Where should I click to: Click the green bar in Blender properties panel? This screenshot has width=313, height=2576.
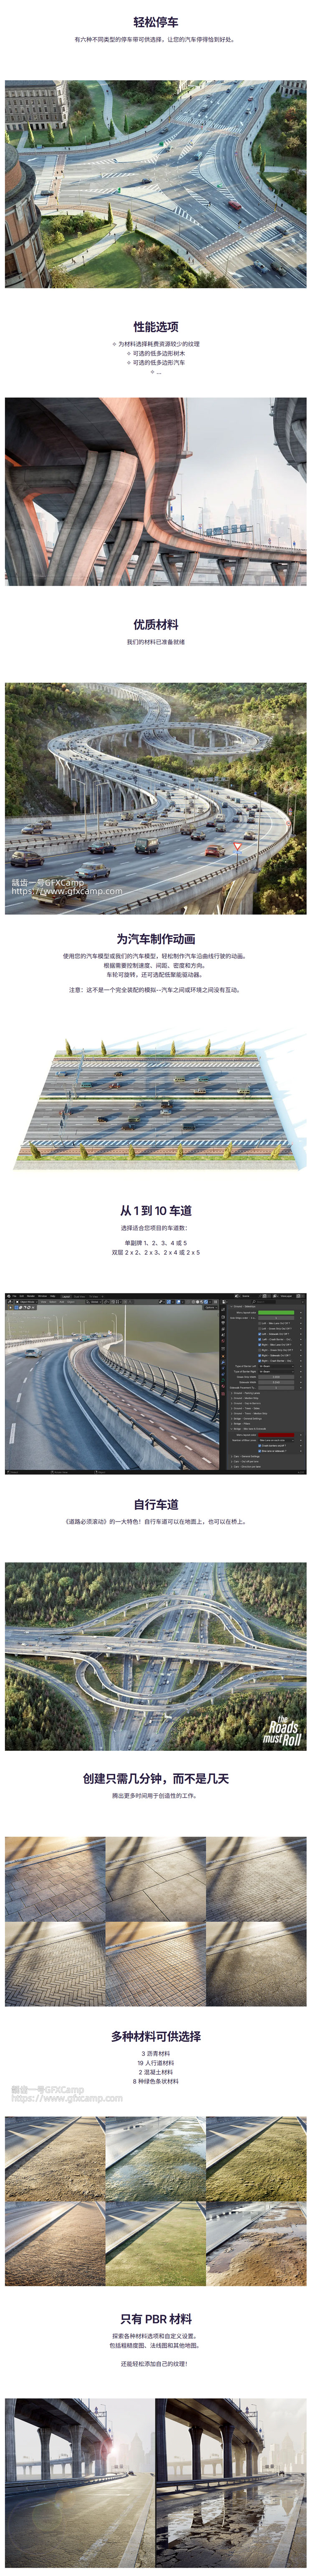(276, 1313)
